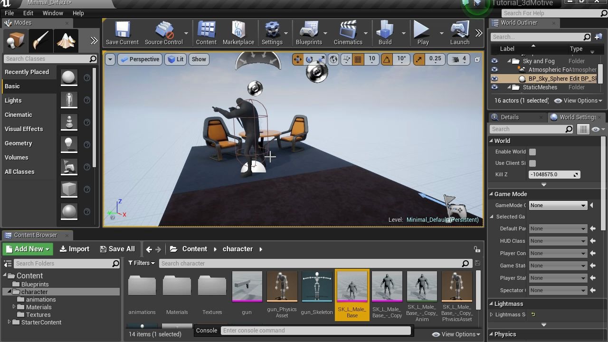This screenshot has width=608, height=342.
Task: Click the Point Light bulb icon
Action: coord(69,144)
